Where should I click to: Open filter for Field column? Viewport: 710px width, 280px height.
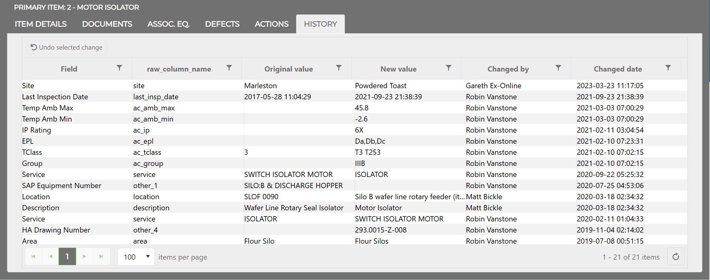pos(119,68)
